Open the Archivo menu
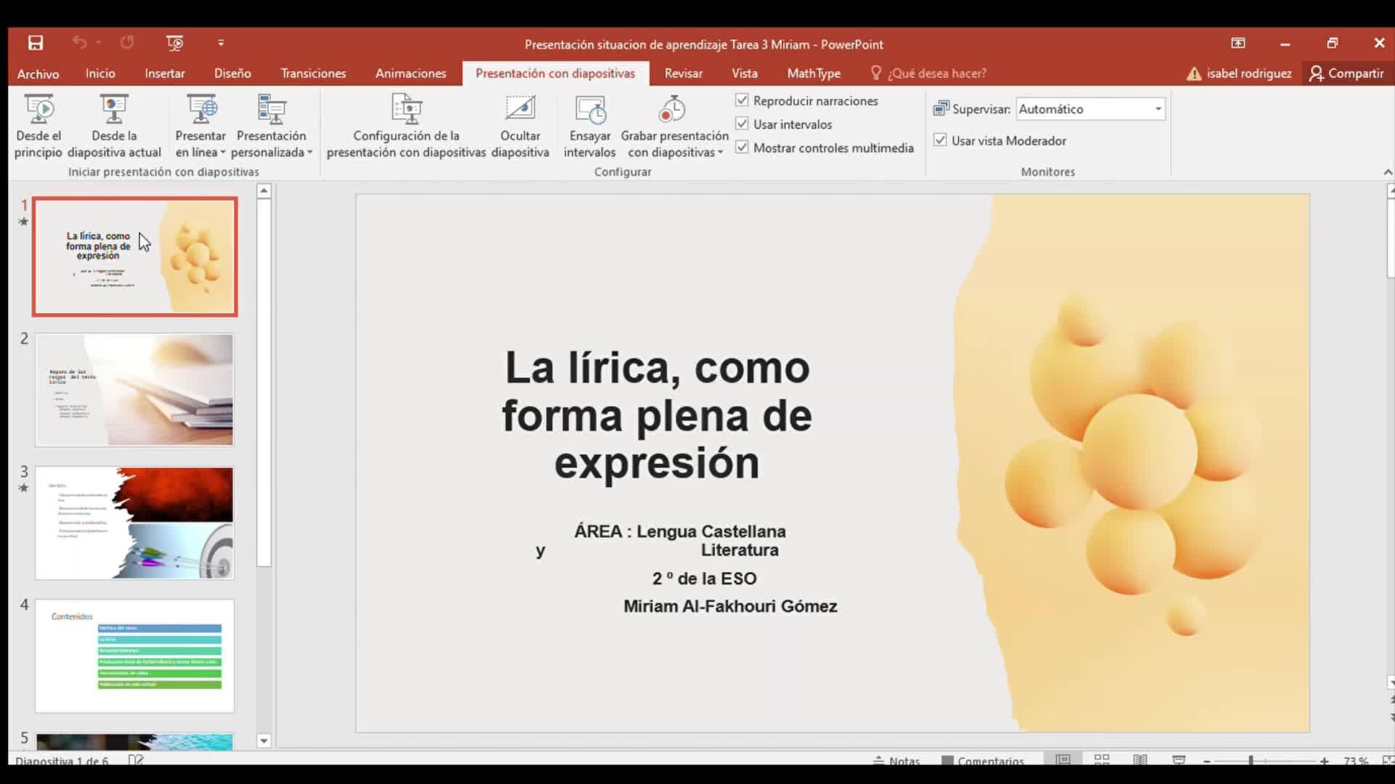This screenshot has height=784, width=1395. tap(38, 73)
